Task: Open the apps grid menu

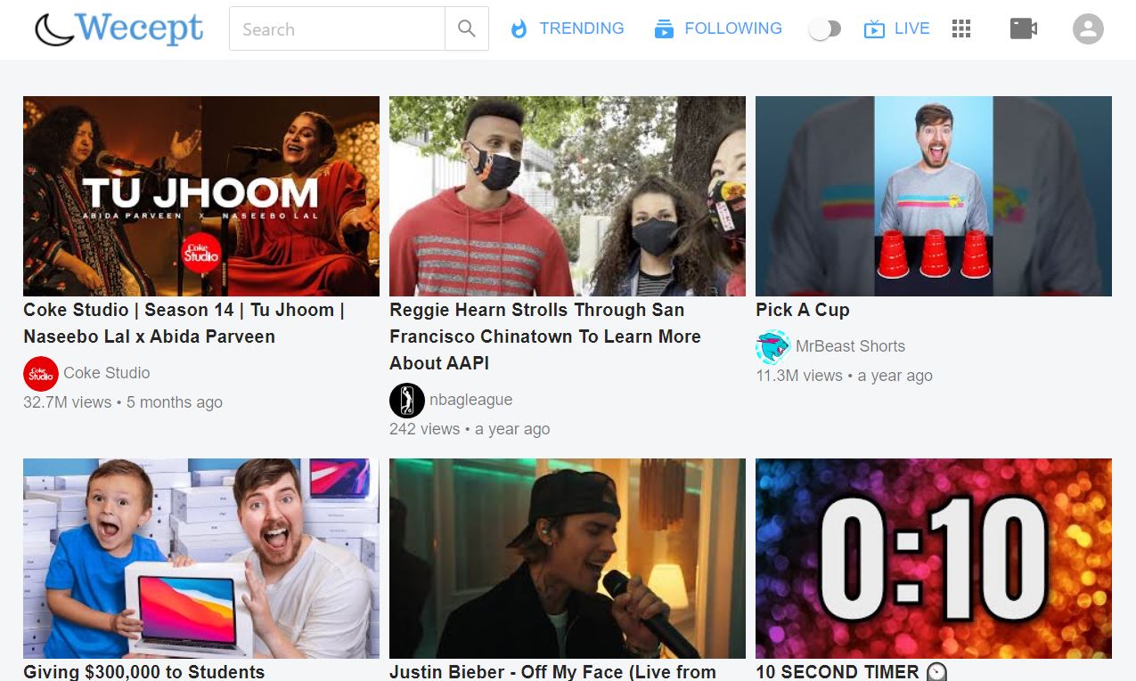Action: (960, 29)
